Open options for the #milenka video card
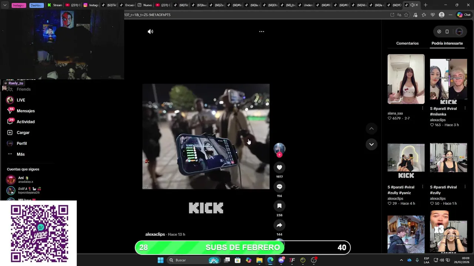 [x=465, y=108]
